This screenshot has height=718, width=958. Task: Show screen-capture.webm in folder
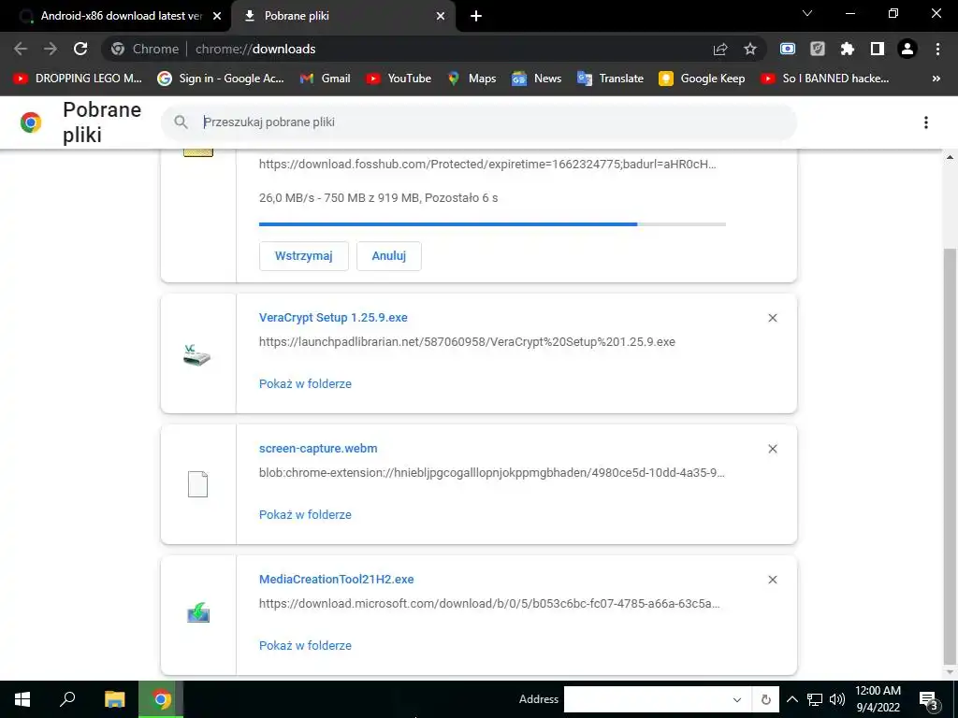point(305,515)
